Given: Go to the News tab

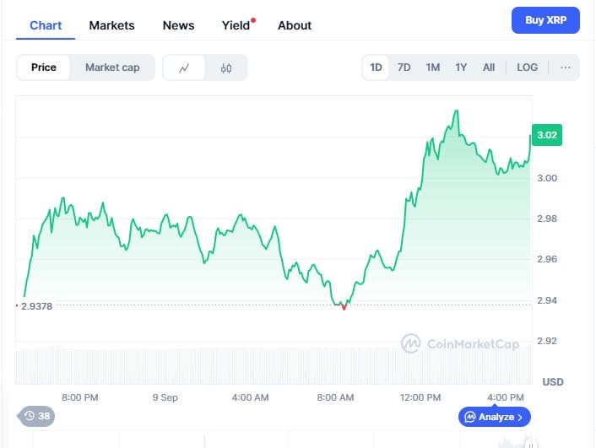Looking at the screenshot, I should pos(178,25).
